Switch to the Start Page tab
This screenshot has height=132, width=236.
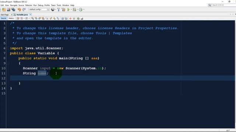click(x=5, y=15)
